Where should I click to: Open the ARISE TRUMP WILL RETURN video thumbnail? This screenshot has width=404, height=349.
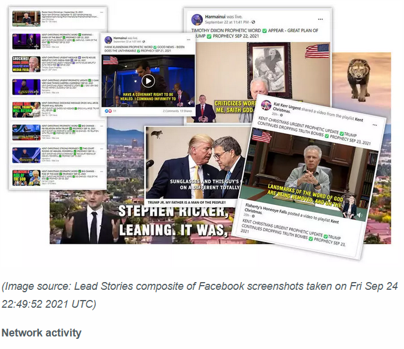tap(26, 110)
